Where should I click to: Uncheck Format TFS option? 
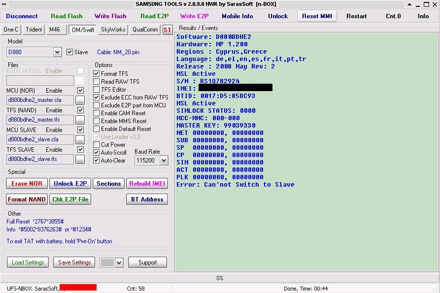(96, 74)
